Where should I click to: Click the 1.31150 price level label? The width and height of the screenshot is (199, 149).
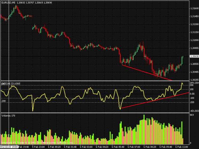[194, 32]
